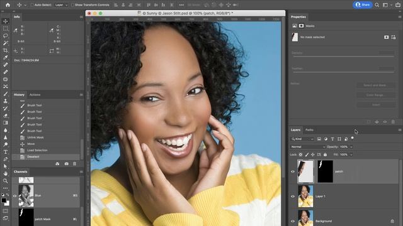Screen dimensions: 403x226
Task: Select the Brush tool in the toolbar
Action: [6, 94]
